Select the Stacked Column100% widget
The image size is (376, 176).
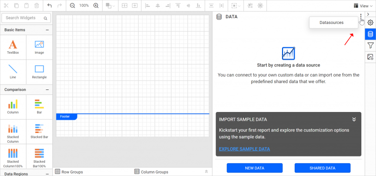pos(13,156)
